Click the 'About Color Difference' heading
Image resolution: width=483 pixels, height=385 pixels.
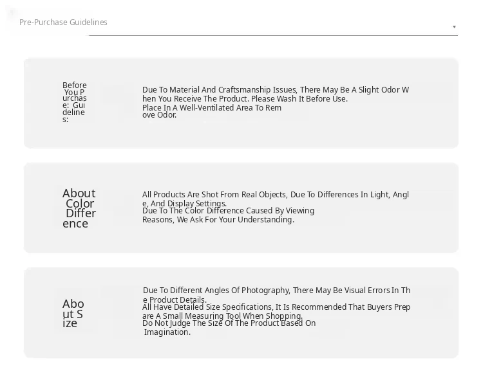(x=79, y=208)
